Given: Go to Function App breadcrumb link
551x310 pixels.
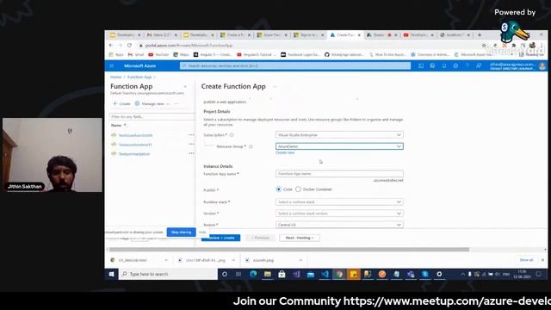Looking at the screenshot, I should tap(139, 77).
